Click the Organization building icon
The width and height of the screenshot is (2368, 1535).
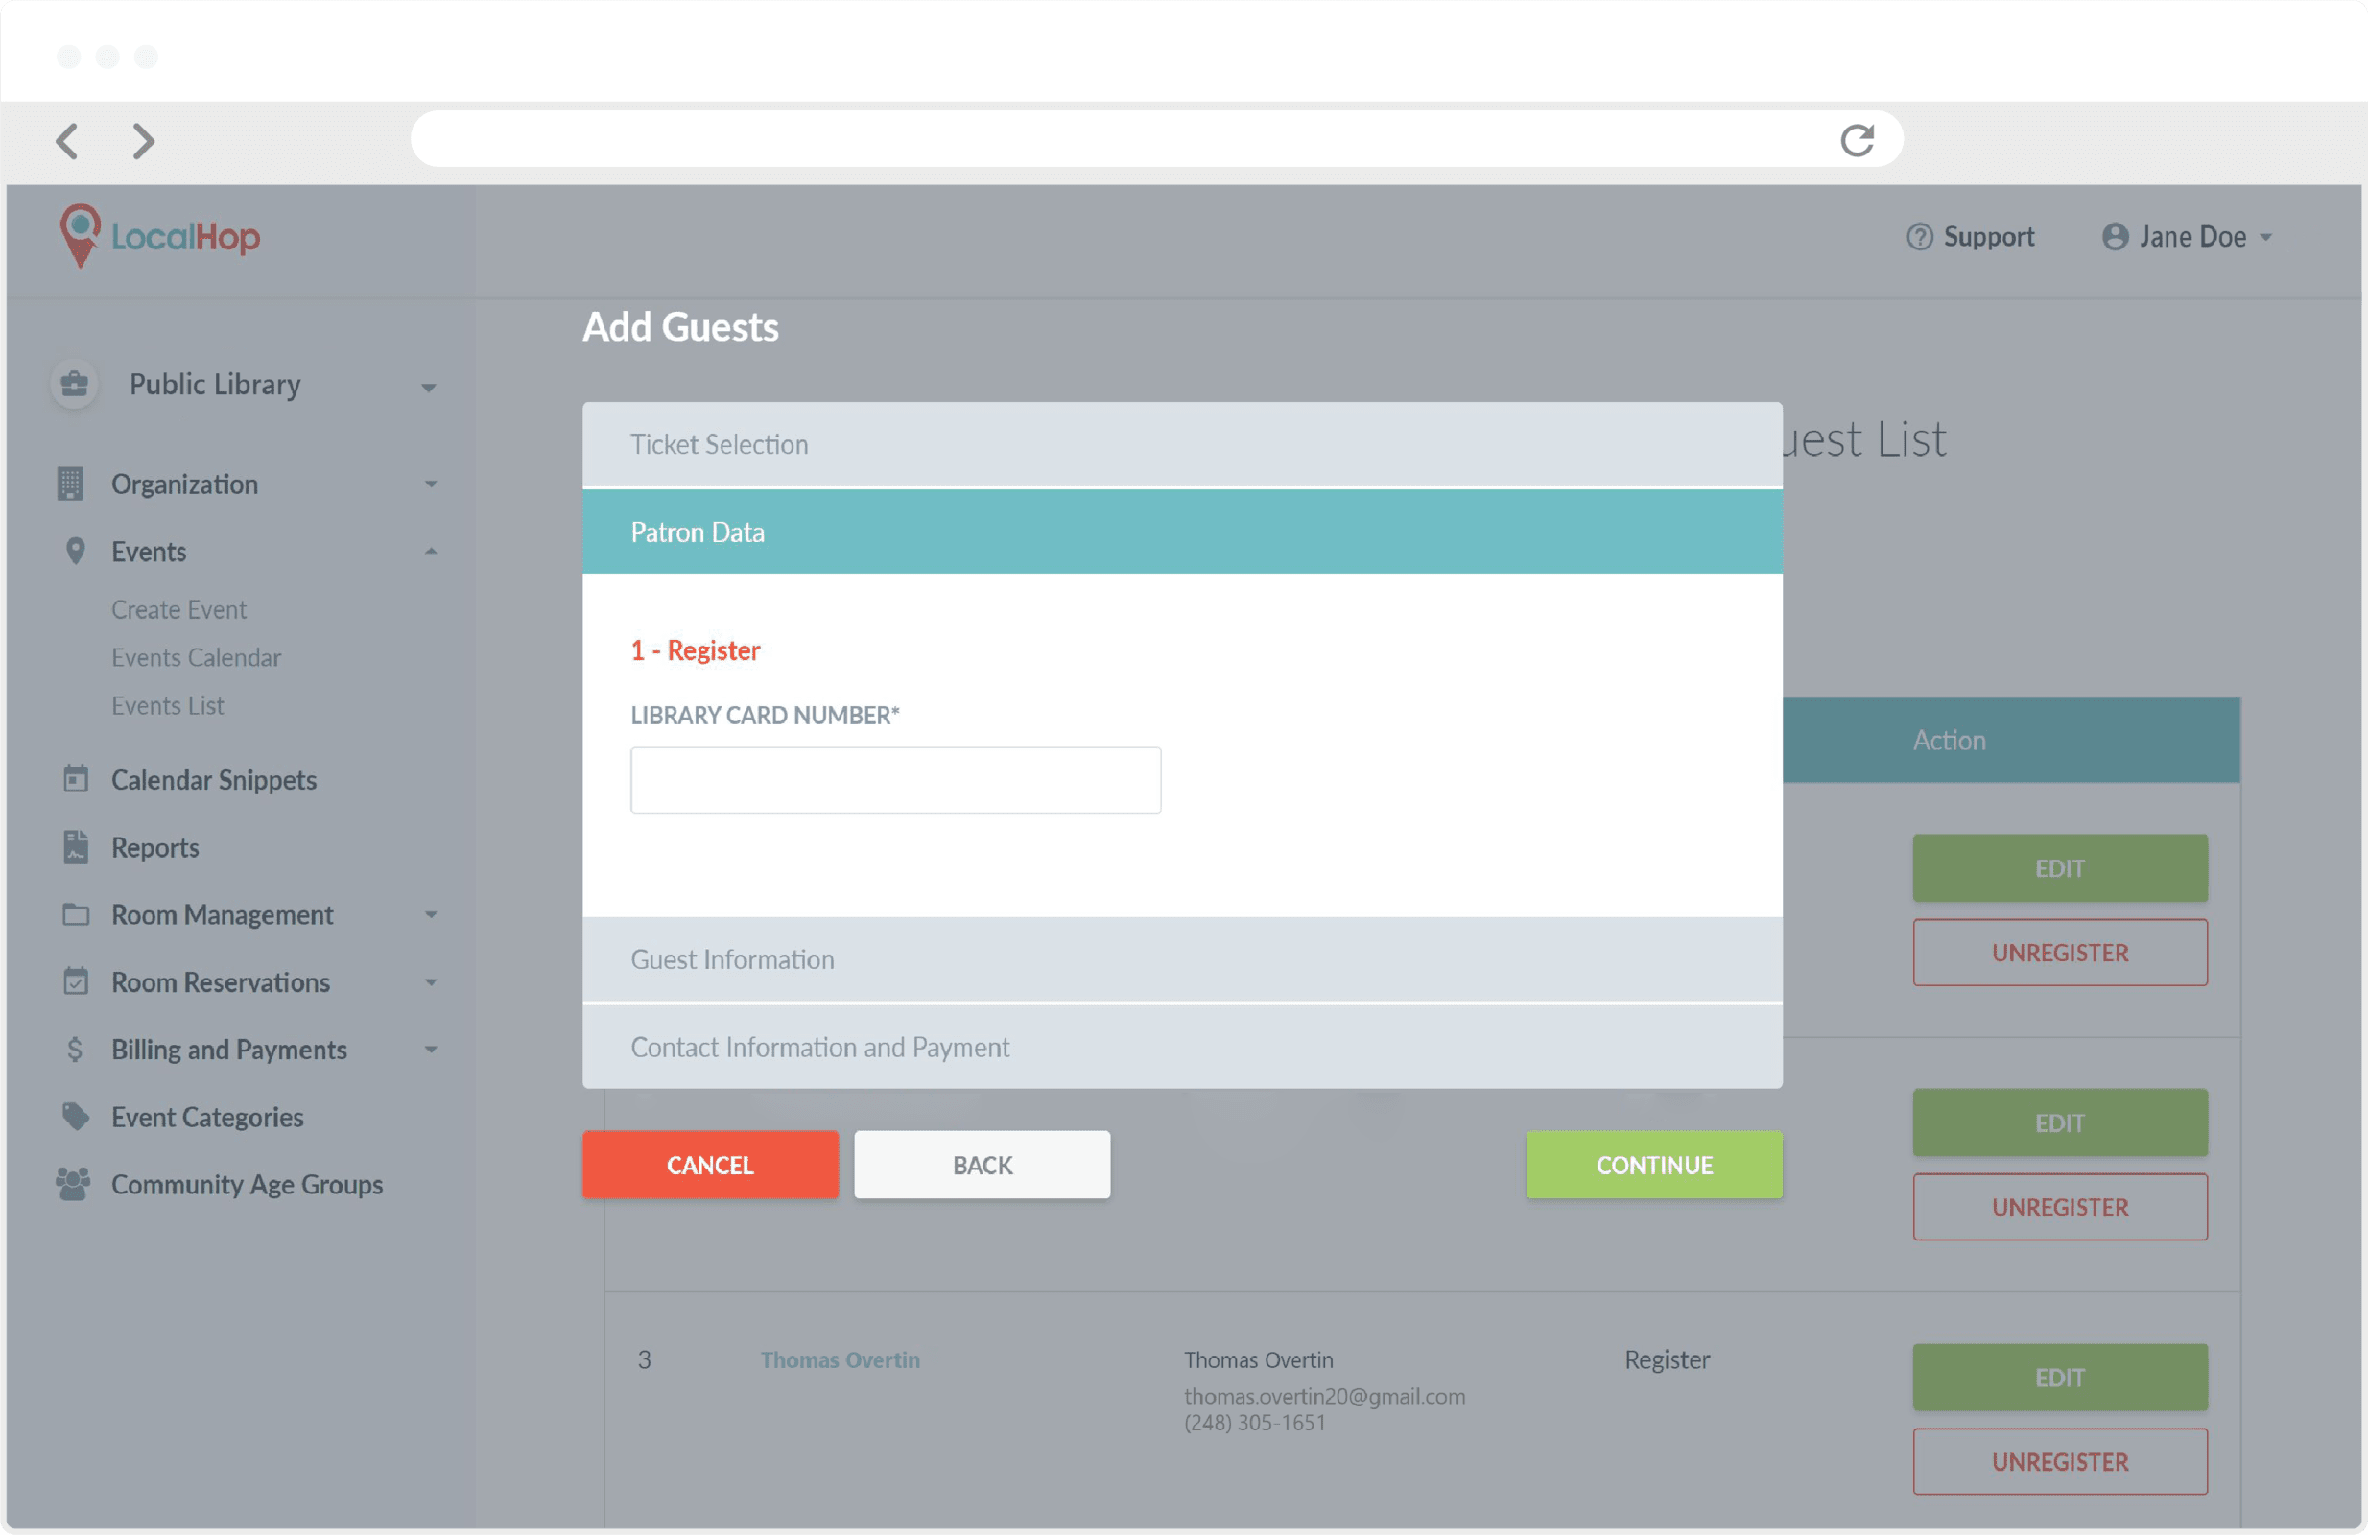[71, 484]
